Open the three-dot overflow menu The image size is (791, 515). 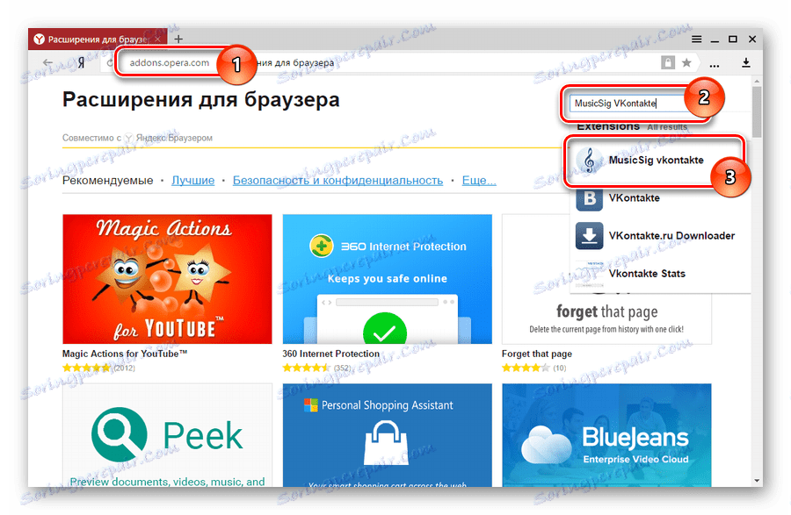tap(714, 63)
